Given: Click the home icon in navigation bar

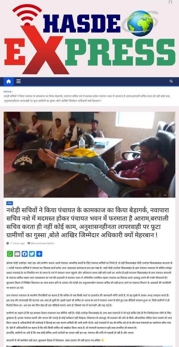Looking at the screenshot, I should [9, 81].
